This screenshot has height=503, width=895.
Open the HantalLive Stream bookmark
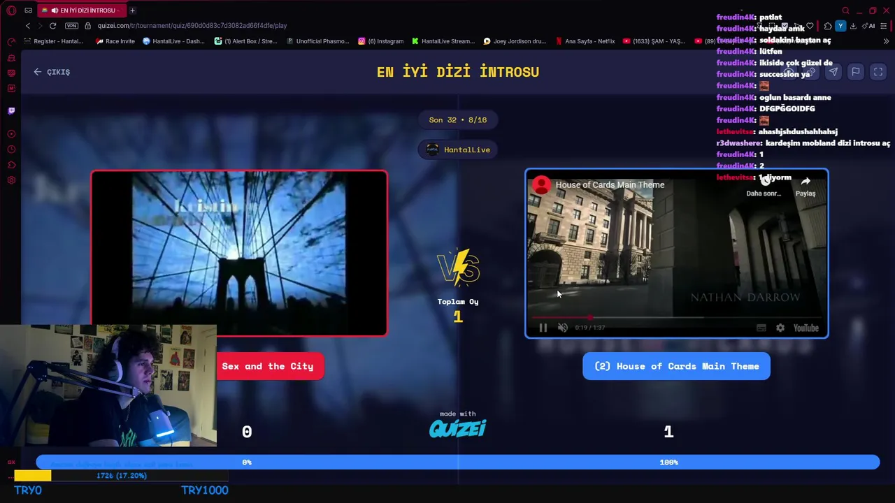pyautogui.click(x=443, y=41)
